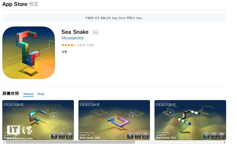Click the App Store header title
This screenshot has width=237, height=147.
pos(15,4)
